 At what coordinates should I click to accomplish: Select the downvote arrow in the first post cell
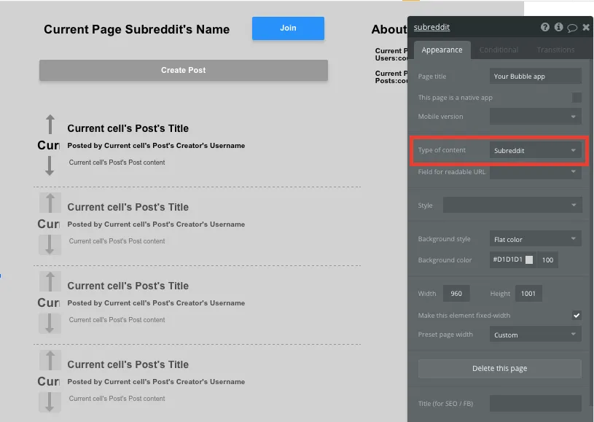50,165
